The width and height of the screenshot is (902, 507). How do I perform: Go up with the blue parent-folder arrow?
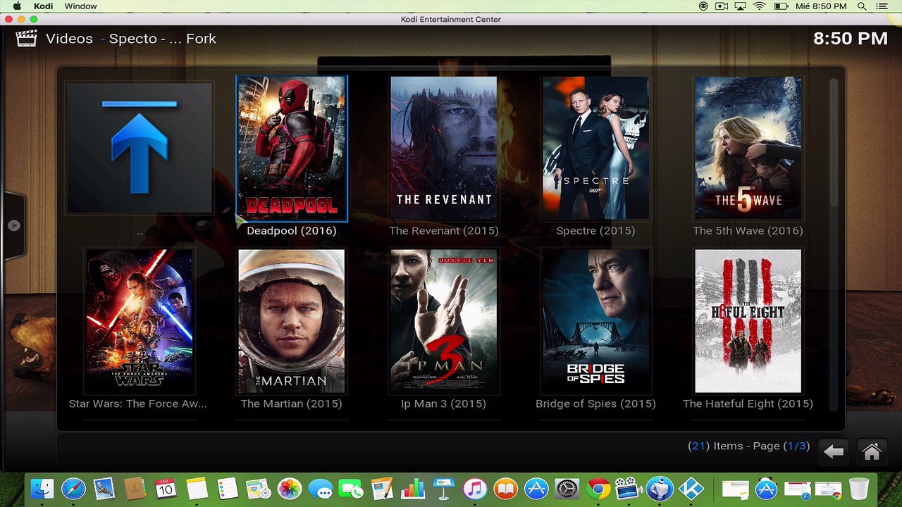140,147
